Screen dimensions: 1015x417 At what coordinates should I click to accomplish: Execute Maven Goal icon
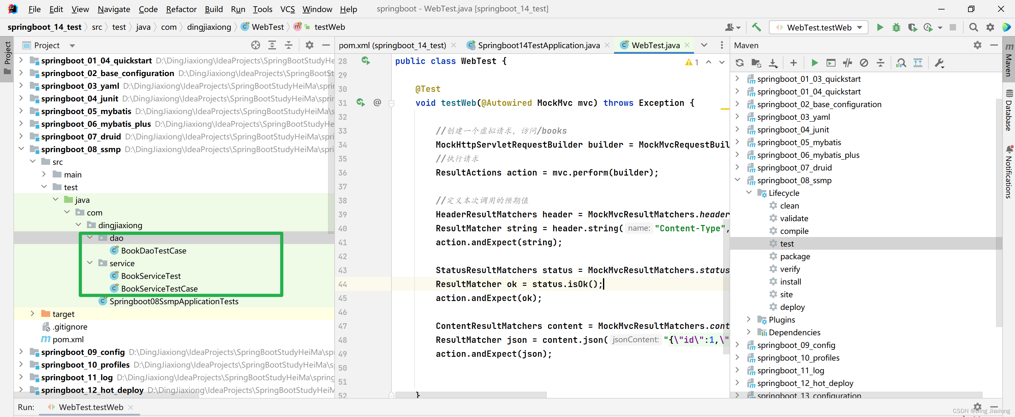click(831, 63)
